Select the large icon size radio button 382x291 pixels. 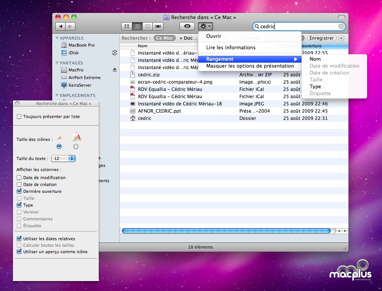tap(76, 147)
